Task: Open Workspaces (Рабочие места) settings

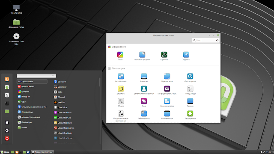Action: tap(144, 115)
